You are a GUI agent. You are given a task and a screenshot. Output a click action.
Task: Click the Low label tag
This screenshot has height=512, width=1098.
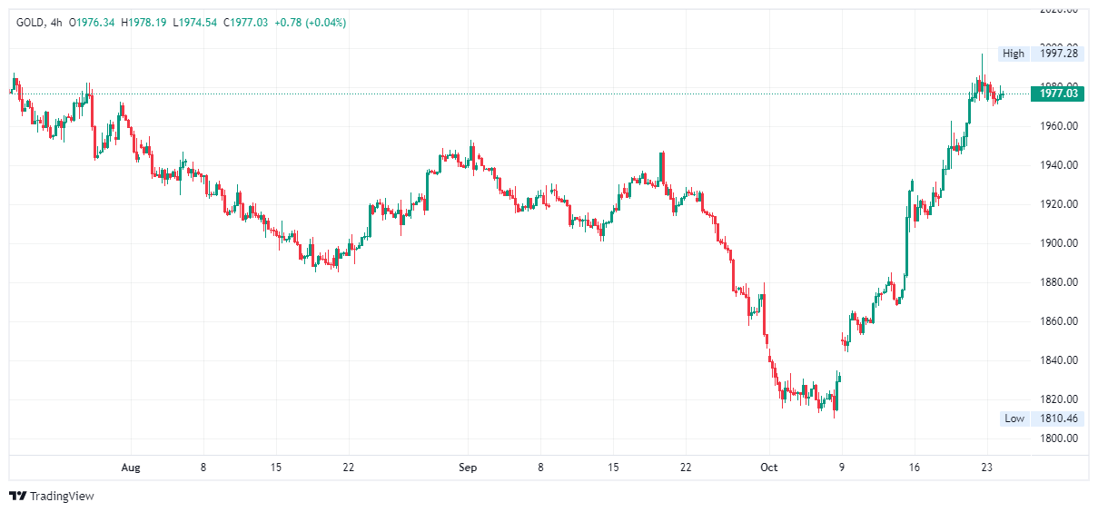pos(1014,418)
